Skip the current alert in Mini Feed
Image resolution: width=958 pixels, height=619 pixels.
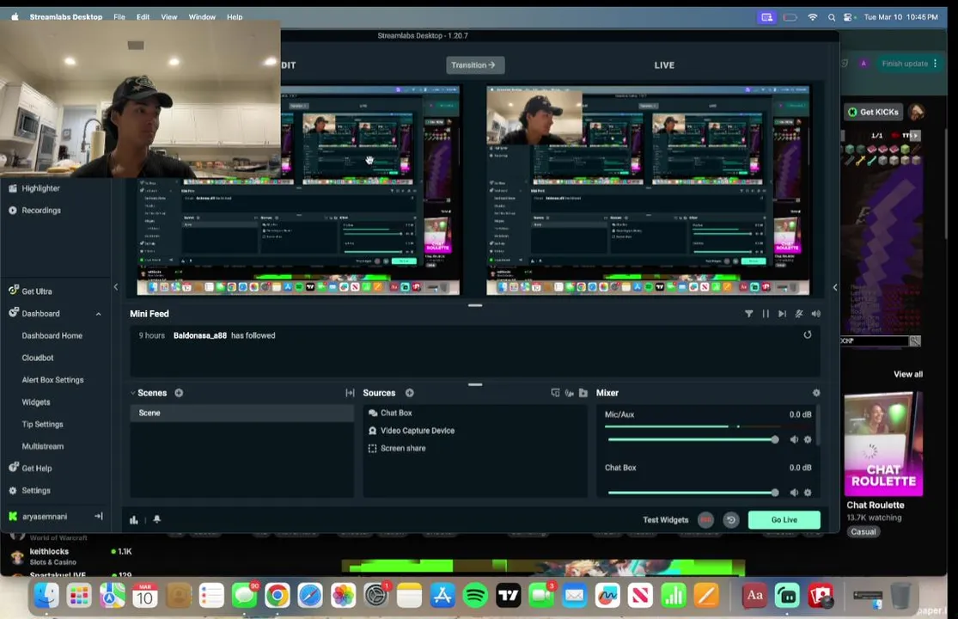tap(782, 314)
